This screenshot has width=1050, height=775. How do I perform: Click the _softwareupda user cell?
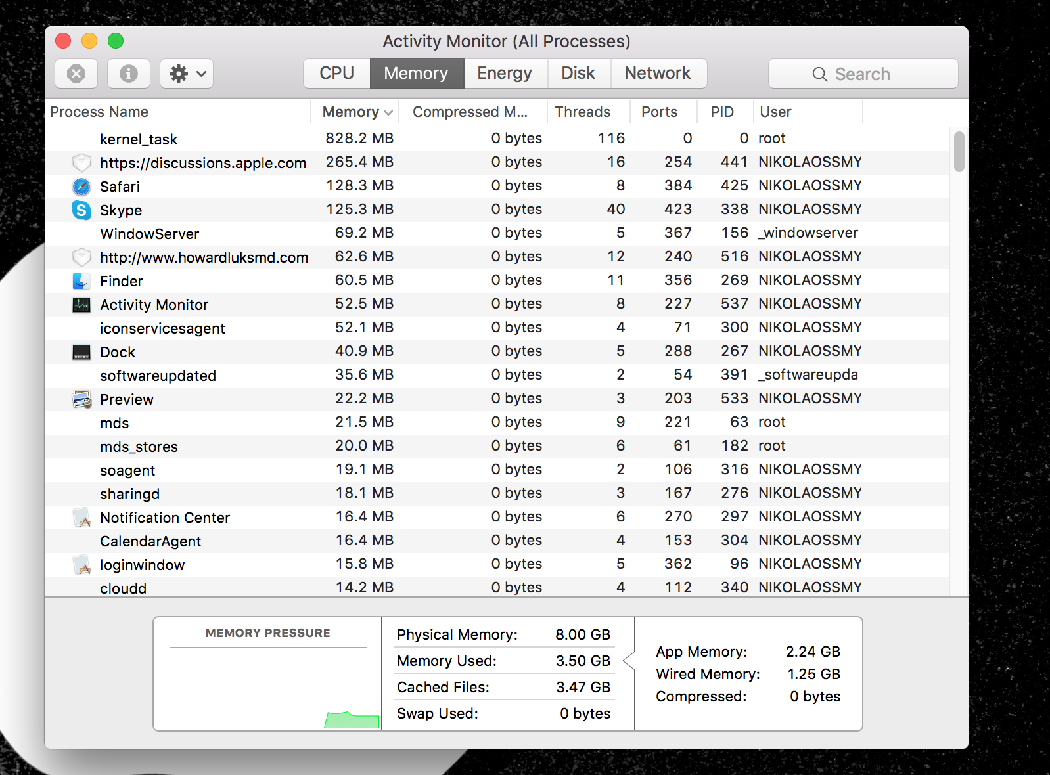(808, 374)
